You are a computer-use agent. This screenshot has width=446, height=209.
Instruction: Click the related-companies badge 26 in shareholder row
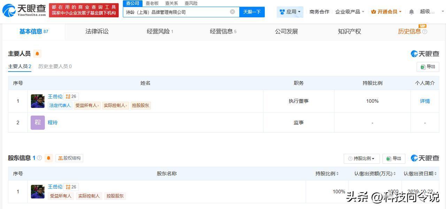pyautogui.click(x=71, y=187)
